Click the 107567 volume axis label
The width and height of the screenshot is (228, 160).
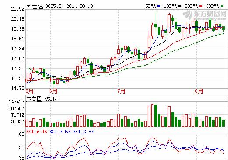pyautogui.click(x=17, y=108)
